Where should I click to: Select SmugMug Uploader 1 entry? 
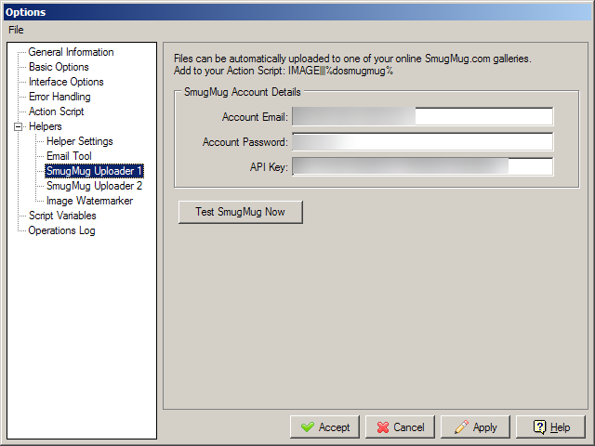[x=94, y=171]
